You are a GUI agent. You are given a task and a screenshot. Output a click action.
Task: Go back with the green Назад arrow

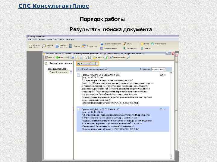[x=59, y=57]
